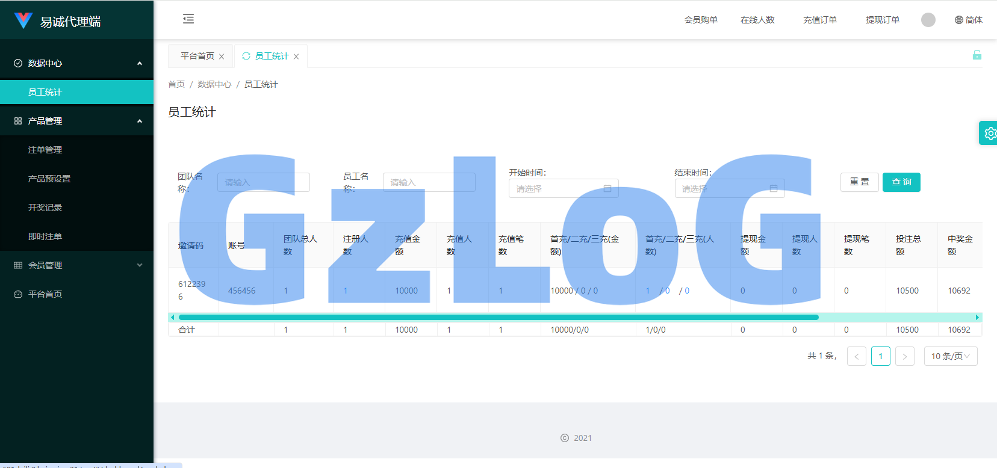Viewport: 997px width, 468px height.
Task: Open the teal settings gear panel
Action: pyautogui.click(x=989, y=133)
